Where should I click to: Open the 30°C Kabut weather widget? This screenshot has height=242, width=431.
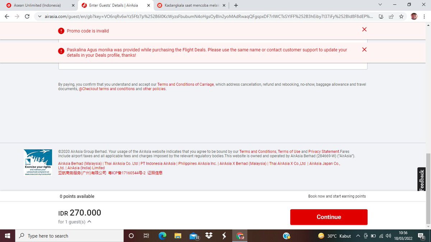[334, 236]
